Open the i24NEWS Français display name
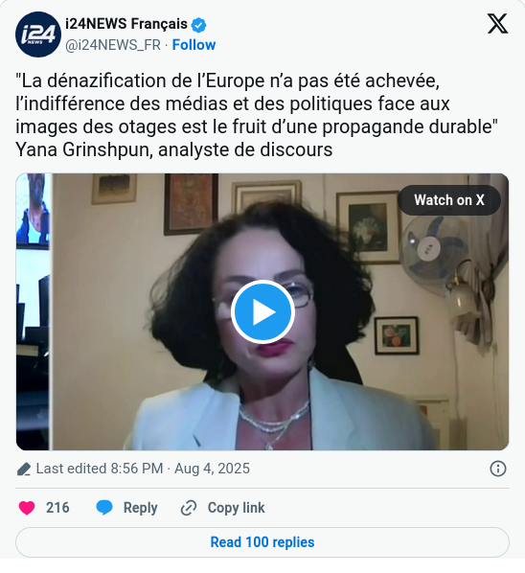 point(126,24)
